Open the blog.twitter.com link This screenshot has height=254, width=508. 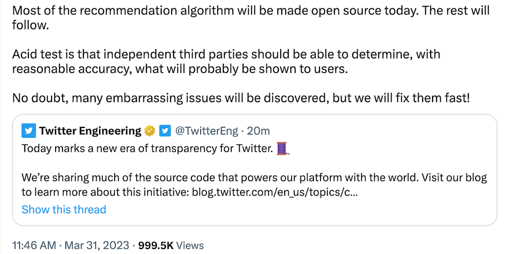click(274, 192)
